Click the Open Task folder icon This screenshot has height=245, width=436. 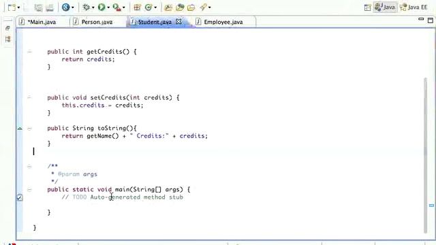click(x=180, y=7)
